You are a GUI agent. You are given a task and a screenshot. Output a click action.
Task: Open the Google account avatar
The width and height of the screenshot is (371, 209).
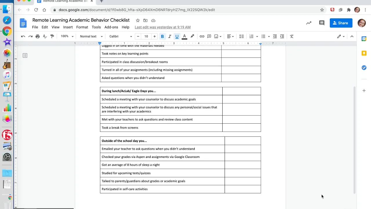coord(361,23)
